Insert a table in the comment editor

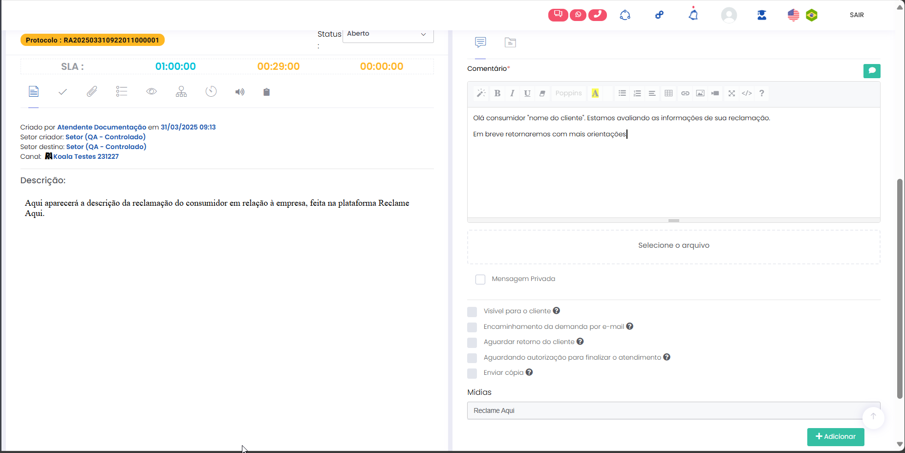pyautogui.click(x=668, y=93)
